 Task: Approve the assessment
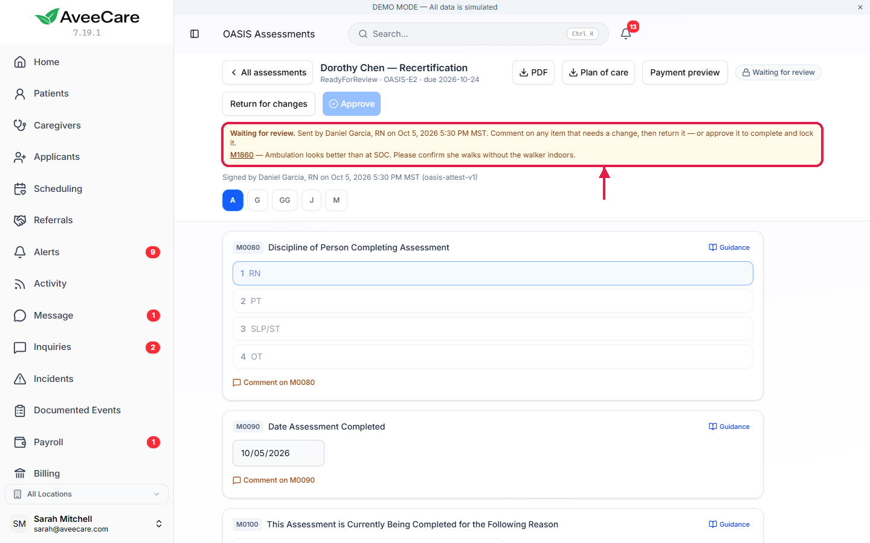coord(352,104)
